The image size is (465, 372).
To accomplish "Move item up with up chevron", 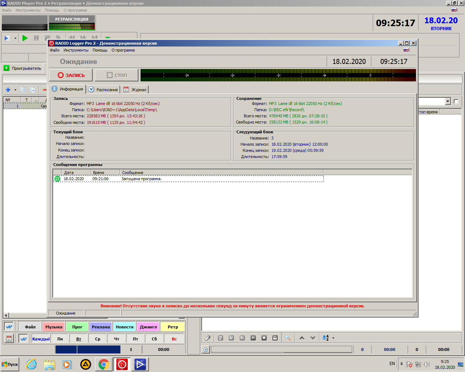I will (x=302, y=338).
